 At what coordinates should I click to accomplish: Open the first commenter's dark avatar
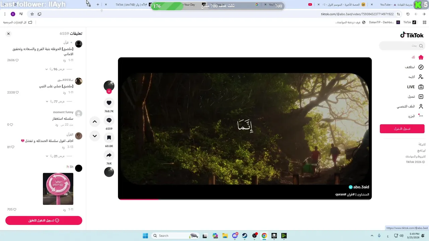pos(79,44)
